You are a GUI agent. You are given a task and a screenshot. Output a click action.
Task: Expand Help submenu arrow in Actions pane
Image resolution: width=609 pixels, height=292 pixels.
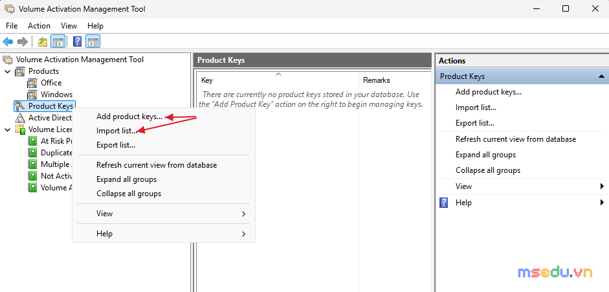click(x=602, y=202)
